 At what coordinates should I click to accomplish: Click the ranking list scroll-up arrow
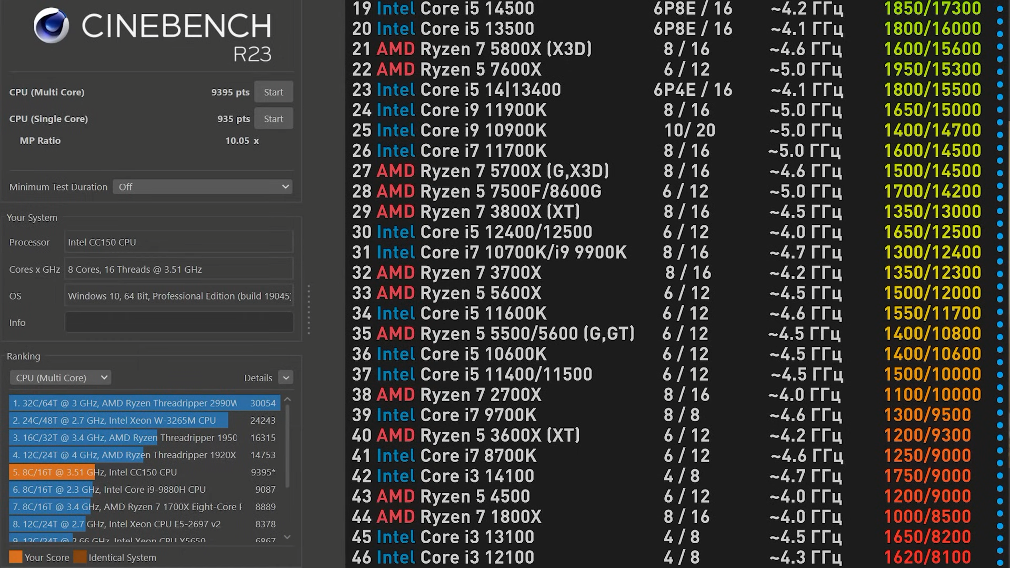(x=287, y=400)
